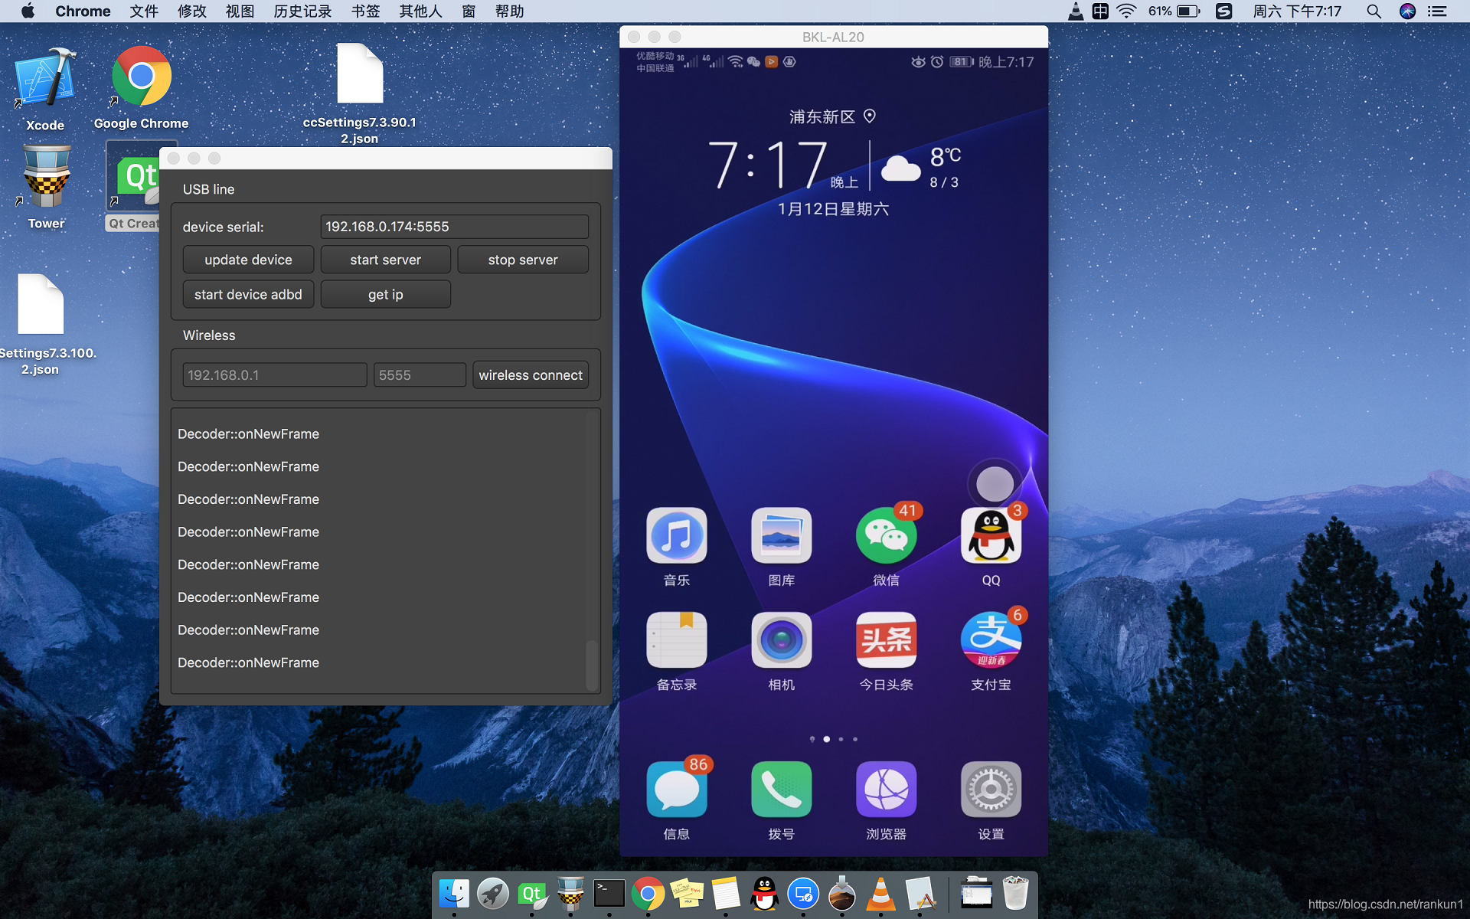This screenshot has height=919, width=1470.
Task: Click the stop server button
Action: coord(521,260)
